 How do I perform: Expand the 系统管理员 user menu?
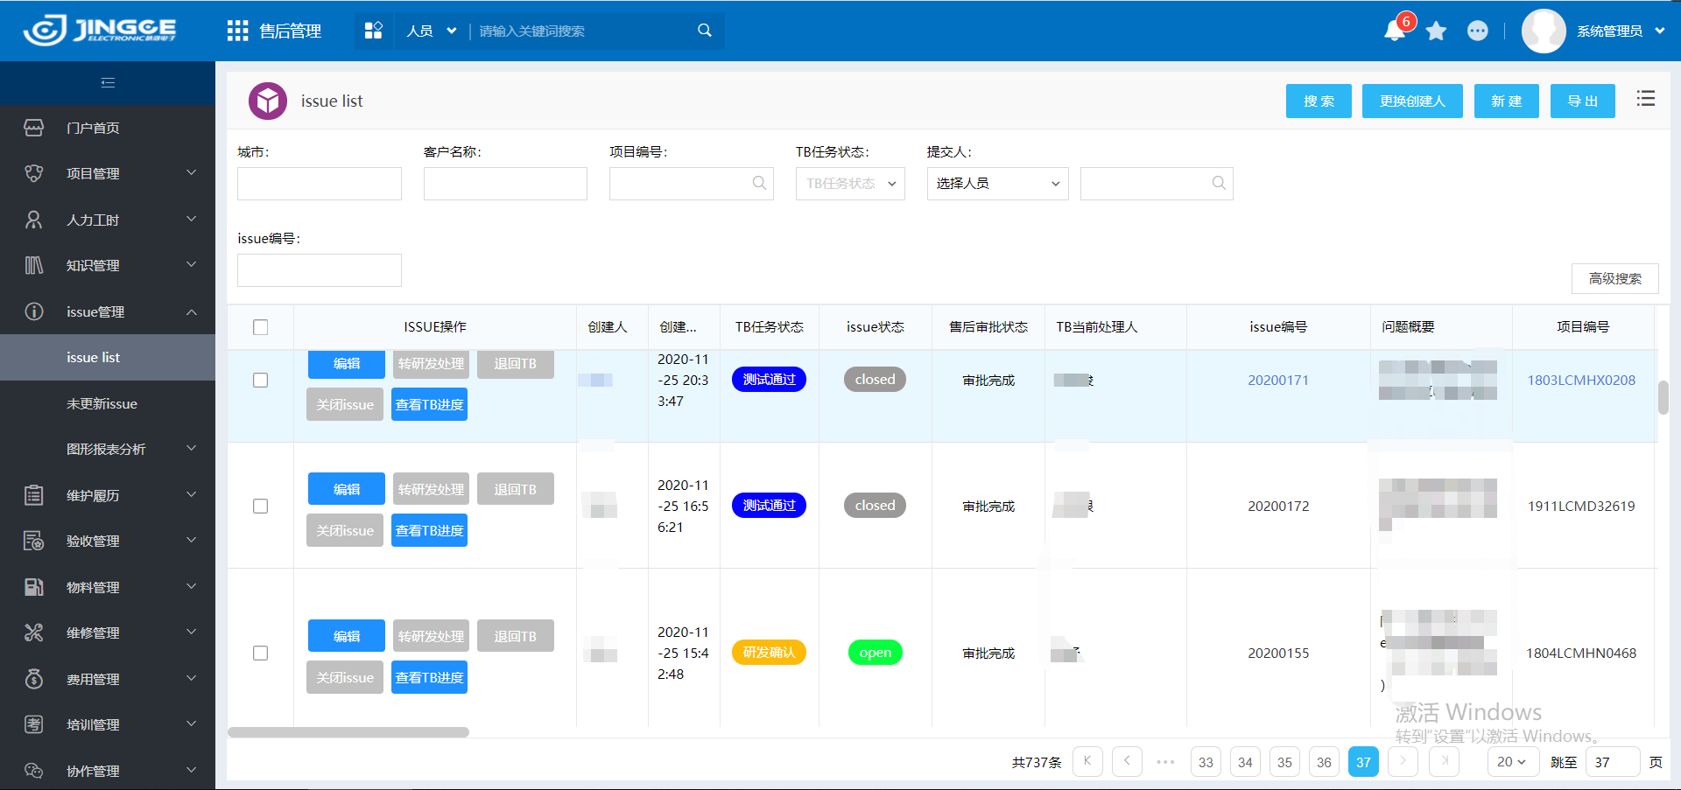(x=1621, y=31)
